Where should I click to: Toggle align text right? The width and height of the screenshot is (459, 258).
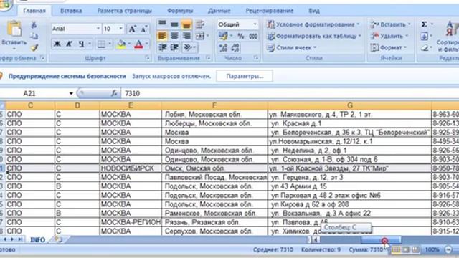point(186,36)
